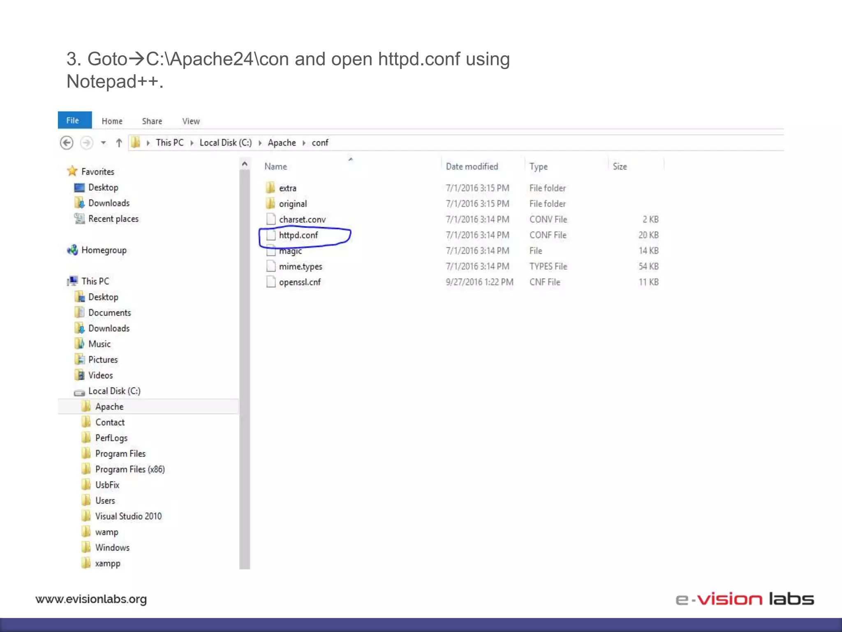
Task: Open the recent locations dropdown arrow
Action: click(x=103, y=143)
